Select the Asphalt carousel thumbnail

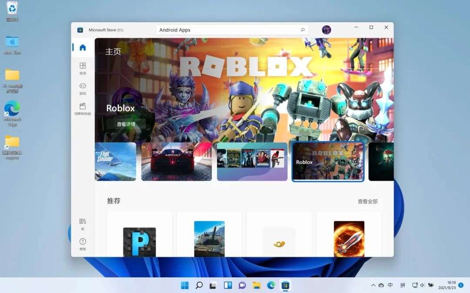[177, 162]
